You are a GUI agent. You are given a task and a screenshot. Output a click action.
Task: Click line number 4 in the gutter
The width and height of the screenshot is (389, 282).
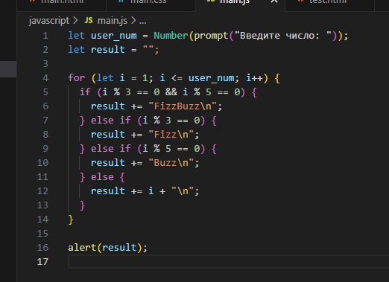45,78
